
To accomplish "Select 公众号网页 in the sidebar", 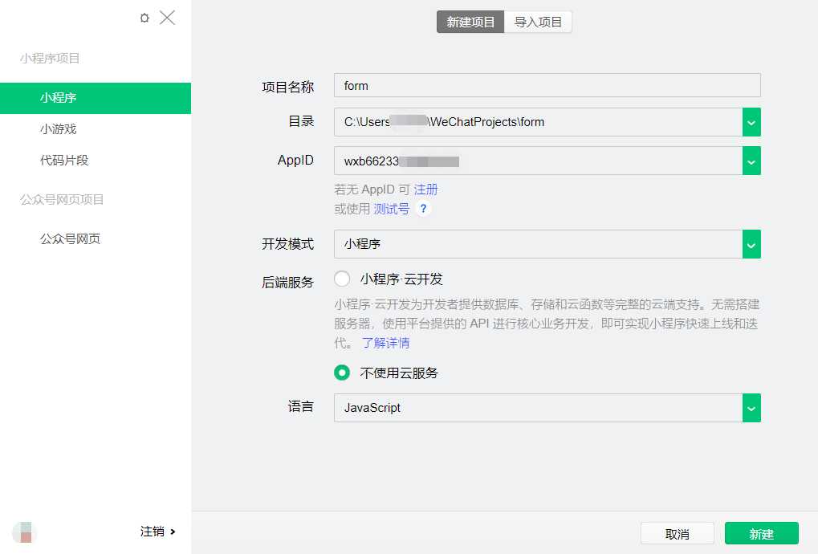I will pyautogui.click(x=70, y=239).
